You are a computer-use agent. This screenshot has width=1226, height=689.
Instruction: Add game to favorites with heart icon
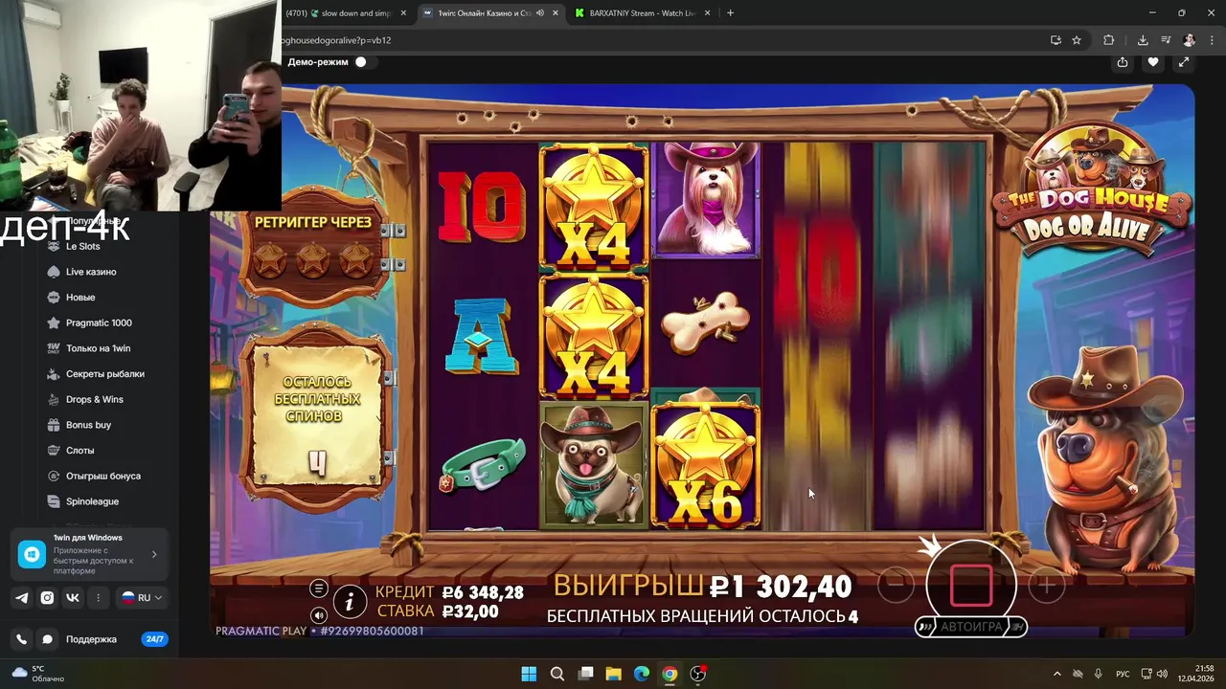[1153, 62]
